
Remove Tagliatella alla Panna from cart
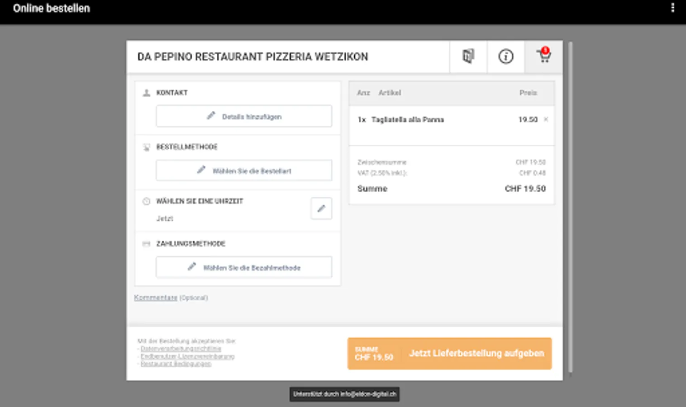(x=546, y=119)
